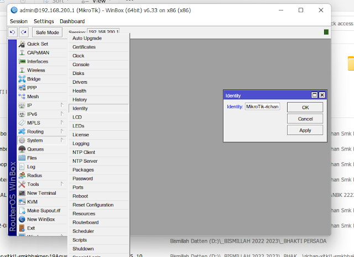This screenshot has width=354, height=257.
Task: Click the Redo arrow icon in toolbar
Action: (x=24, y=33)
